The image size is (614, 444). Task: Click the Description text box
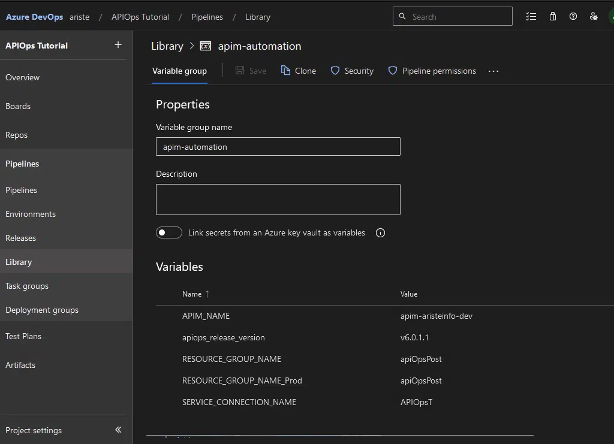pyautogui.click(x=278, y=199)
